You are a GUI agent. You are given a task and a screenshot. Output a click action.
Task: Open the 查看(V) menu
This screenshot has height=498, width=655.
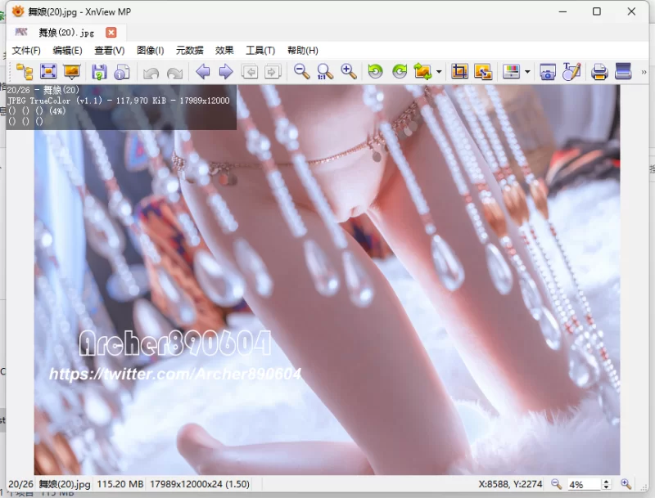tap(110, 51)
